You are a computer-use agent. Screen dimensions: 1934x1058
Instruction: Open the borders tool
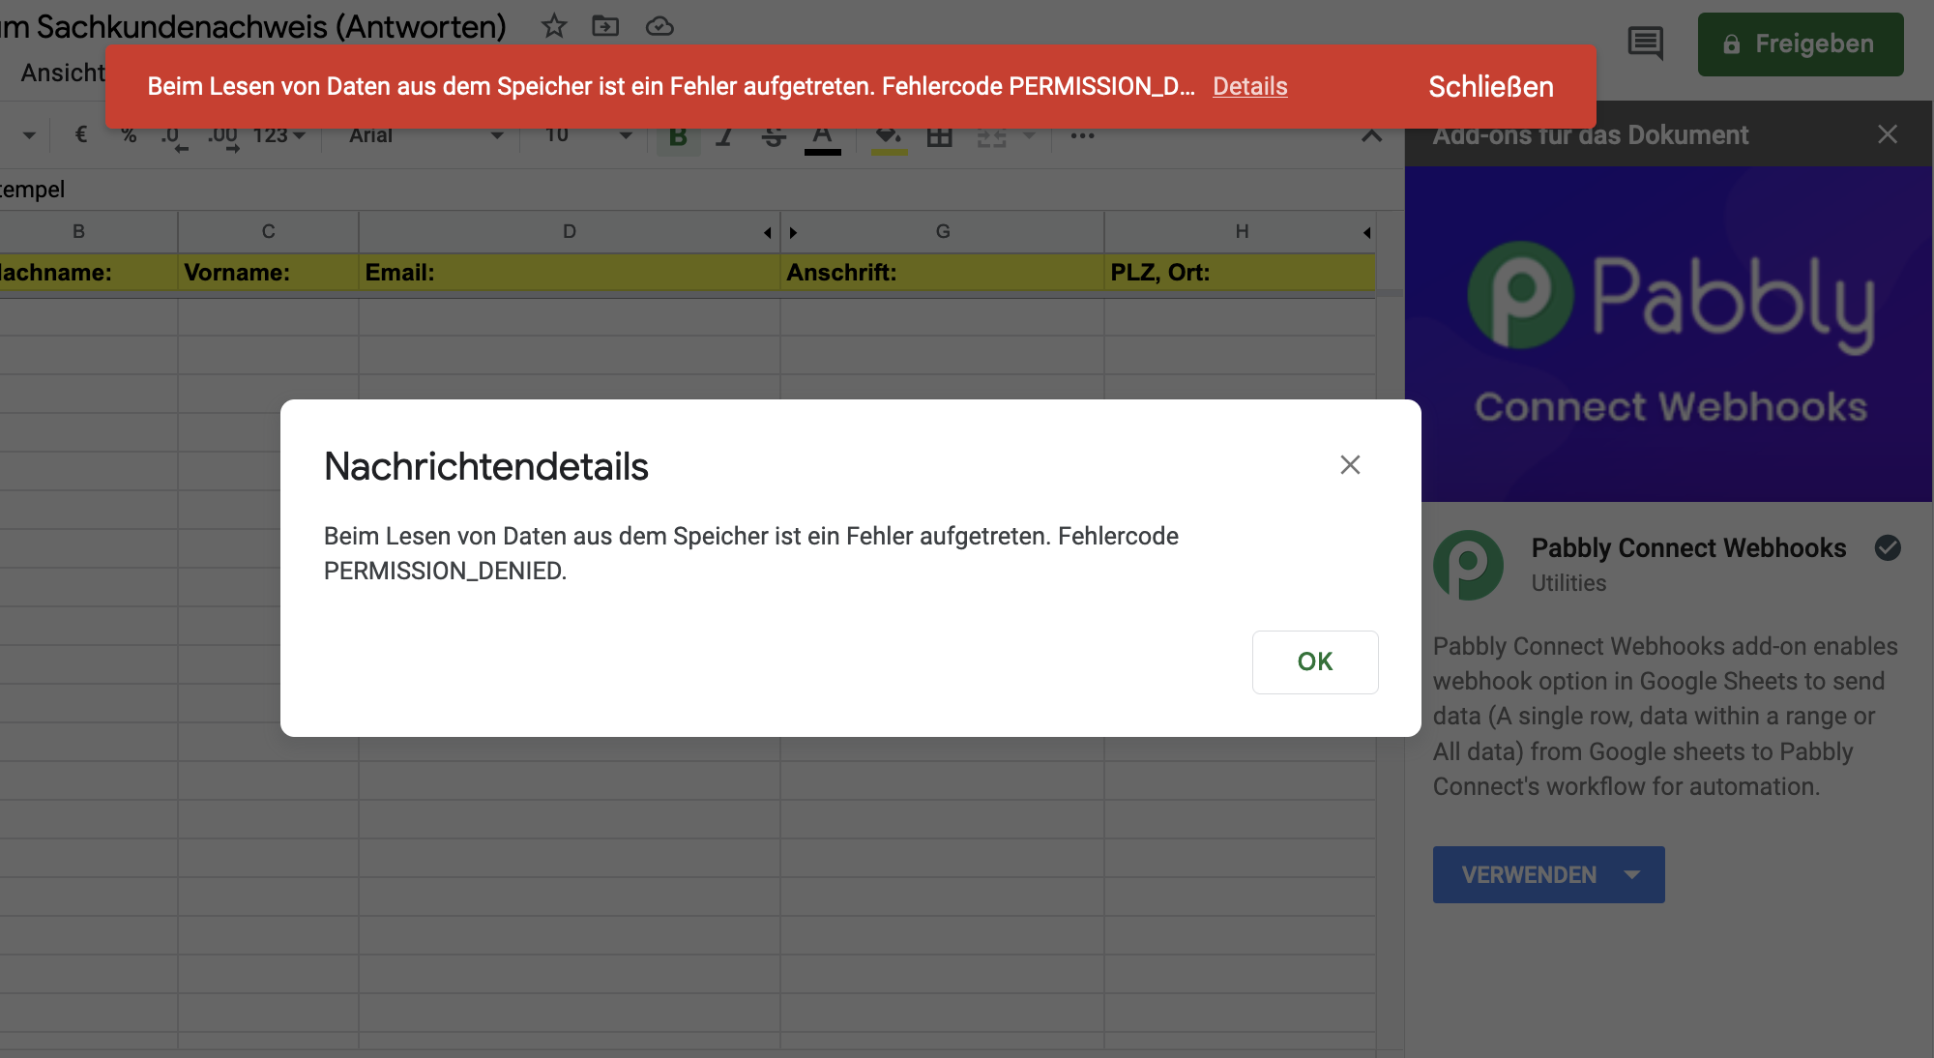pyautogui.click(x=939, y=136)
